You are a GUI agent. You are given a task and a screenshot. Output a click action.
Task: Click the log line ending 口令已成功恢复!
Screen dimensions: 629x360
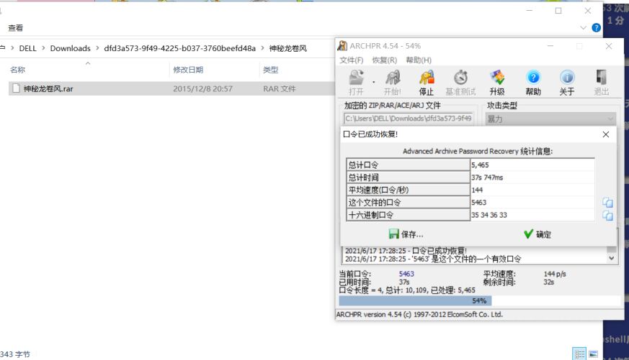point(406,251)
